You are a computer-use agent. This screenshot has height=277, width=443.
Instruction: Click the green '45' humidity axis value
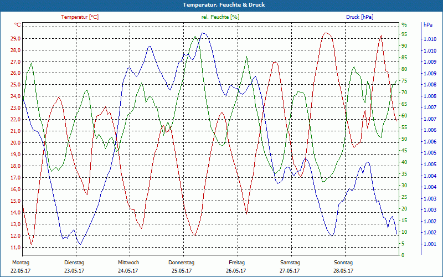pos(404,150)
